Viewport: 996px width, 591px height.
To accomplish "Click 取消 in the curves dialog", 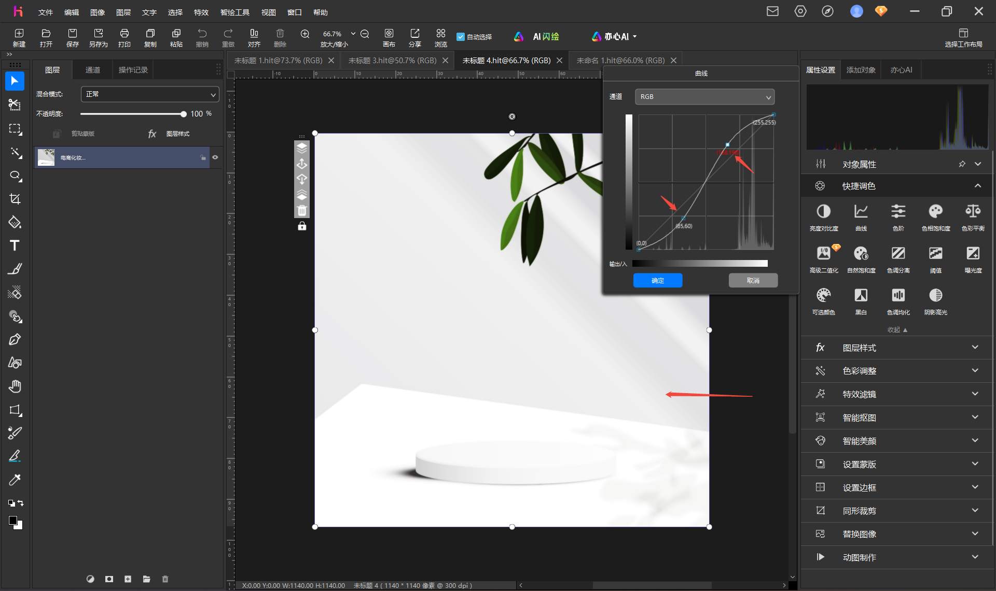I will tap(753, 280).
